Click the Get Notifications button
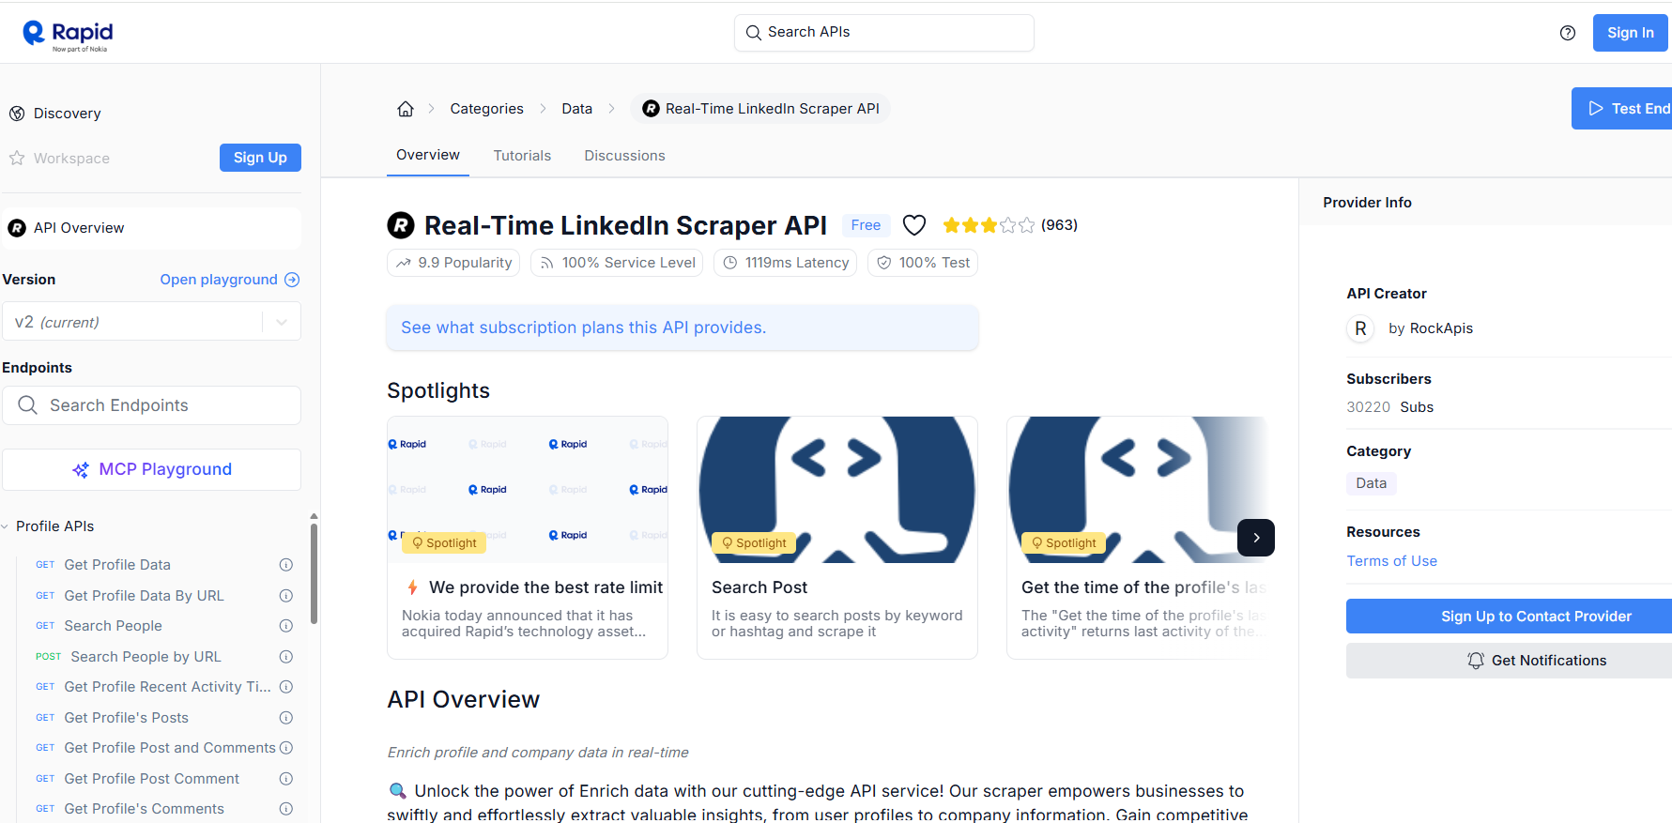 pos(1509,661)
